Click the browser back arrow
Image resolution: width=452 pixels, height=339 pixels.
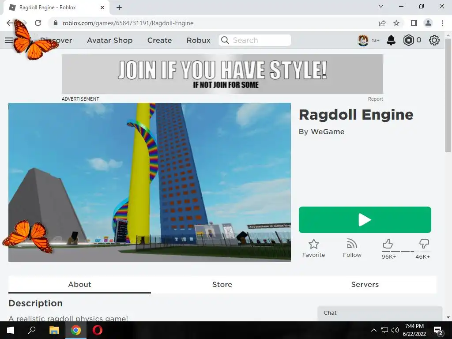point(10,23)
